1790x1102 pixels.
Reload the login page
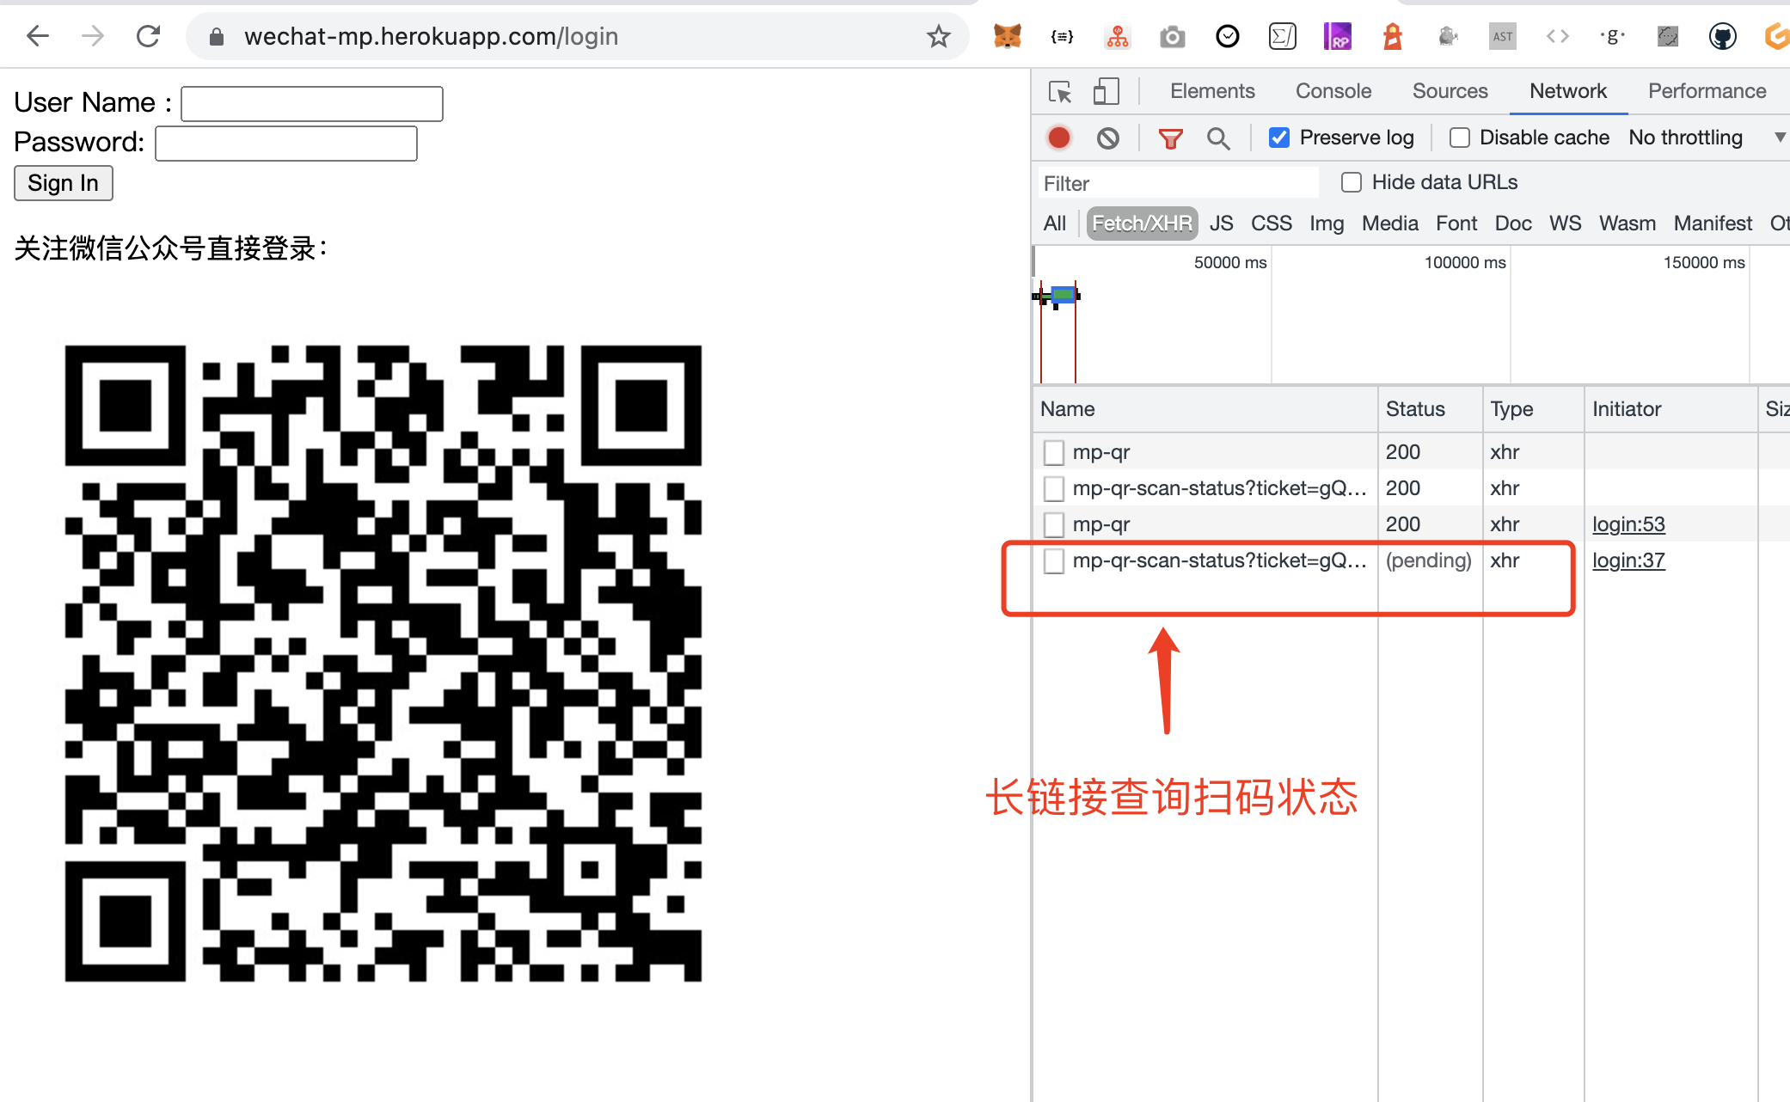pyautogui.click(x=148, y=36)
